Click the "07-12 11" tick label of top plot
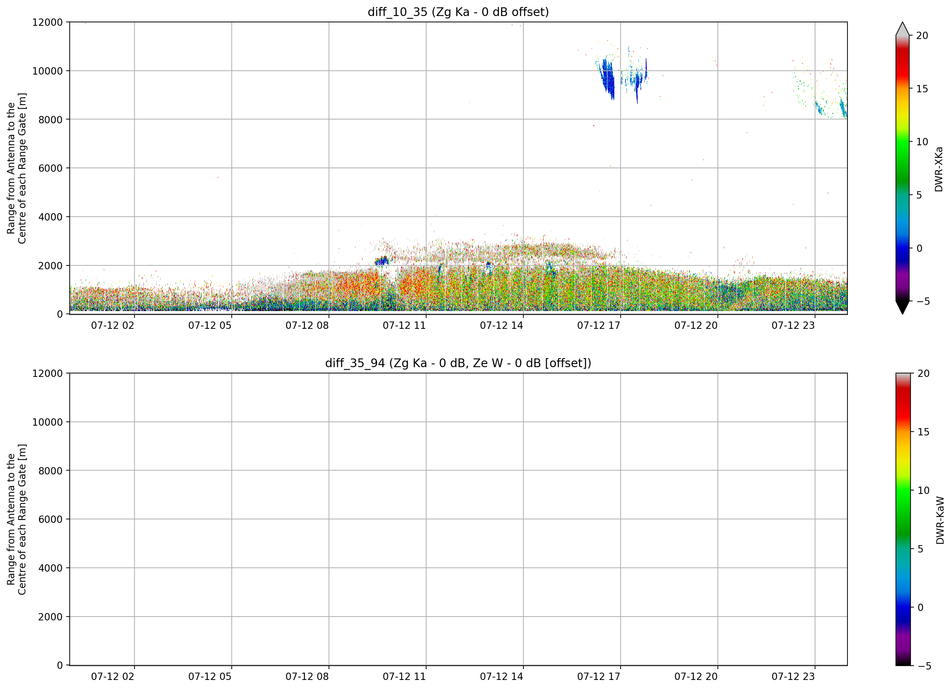 (x=404, y=326)
